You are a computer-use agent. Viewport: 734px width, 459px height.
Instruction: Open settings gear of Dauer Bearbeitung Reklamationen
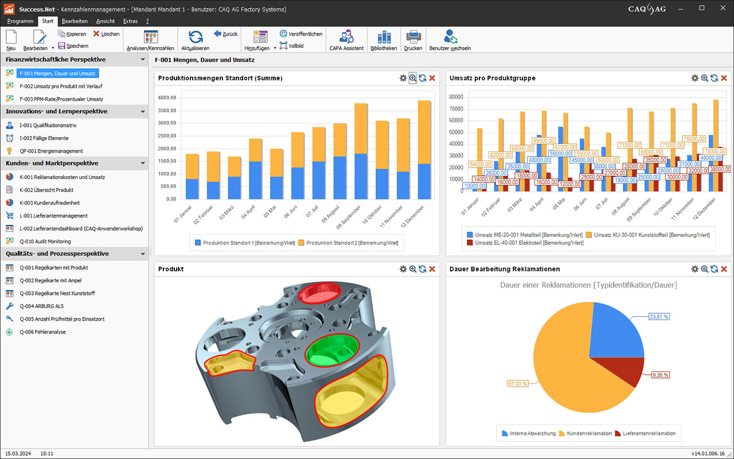click(x=695, y=269)
